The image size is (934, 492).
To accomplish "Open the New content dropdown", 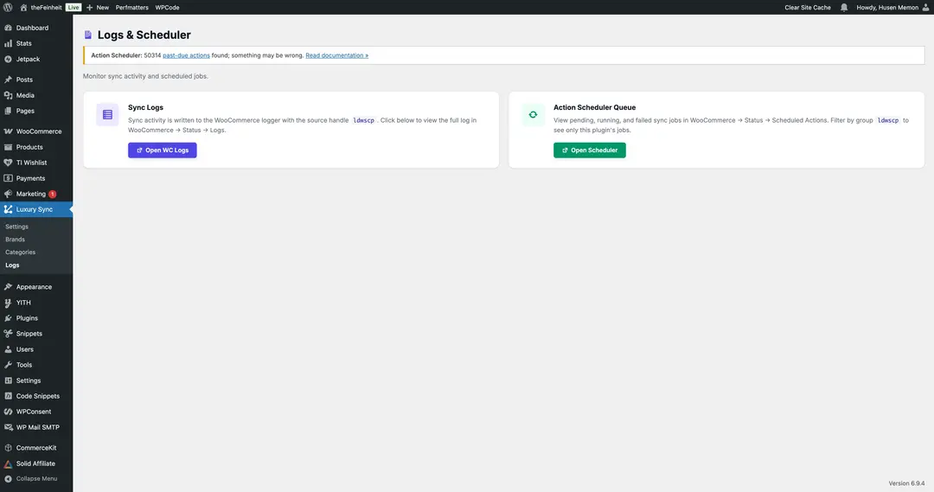I will click(98, 7).
